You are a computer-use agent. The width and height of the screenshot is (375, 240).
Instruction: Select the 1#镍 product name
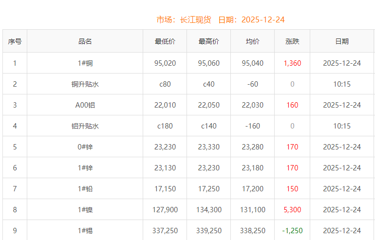pyautogui.click(x=85, y=210)
